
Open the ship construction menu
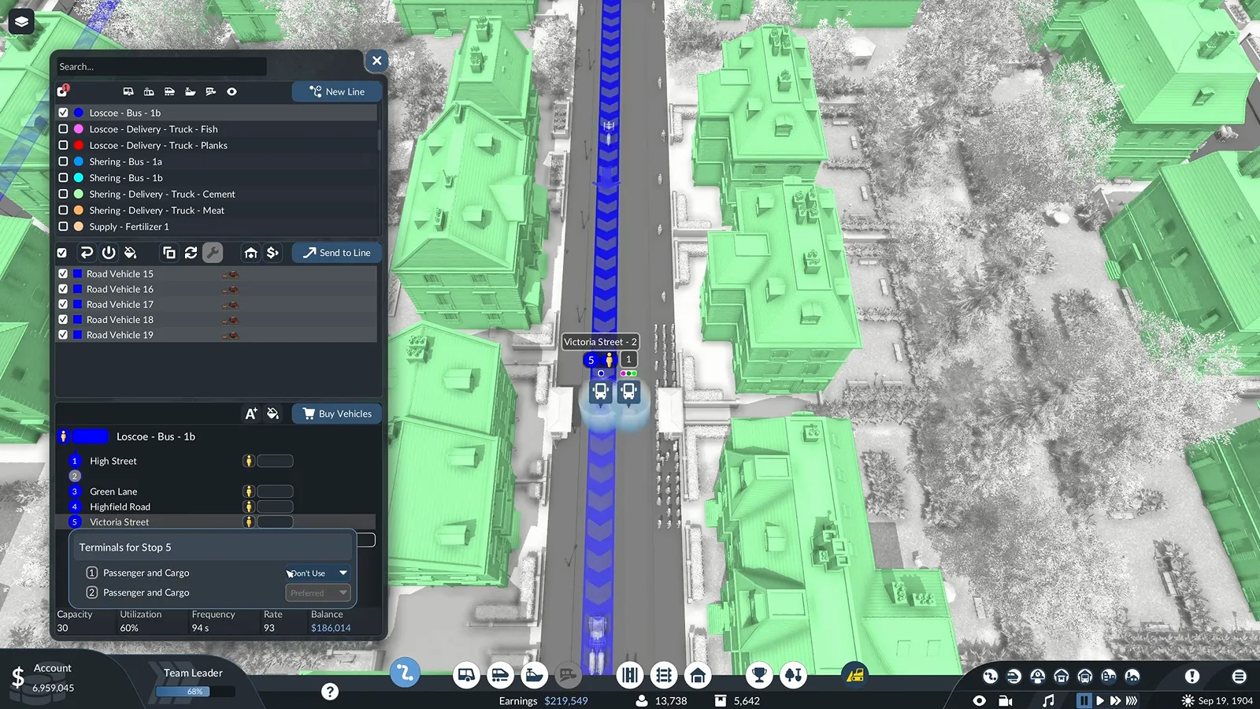(x=534, y=675)
